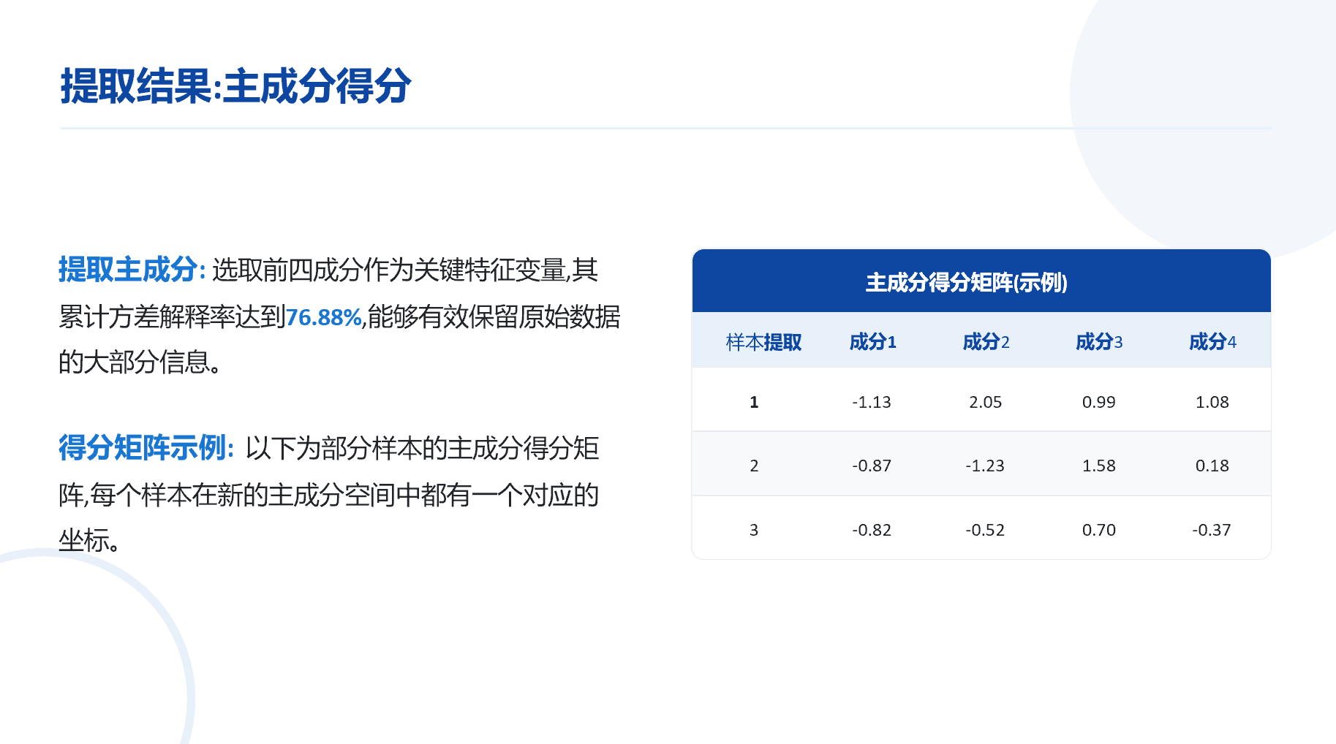Select sample number 3 cell

click(x=754, y=530)
